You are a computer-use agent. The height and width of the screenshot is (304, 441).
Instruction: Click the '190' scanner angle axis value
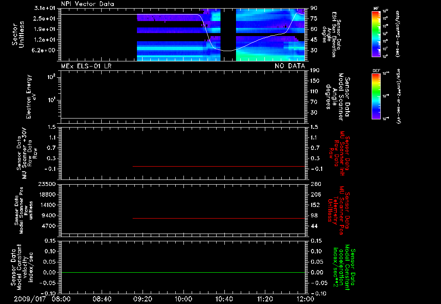click(x=315, y=70)
